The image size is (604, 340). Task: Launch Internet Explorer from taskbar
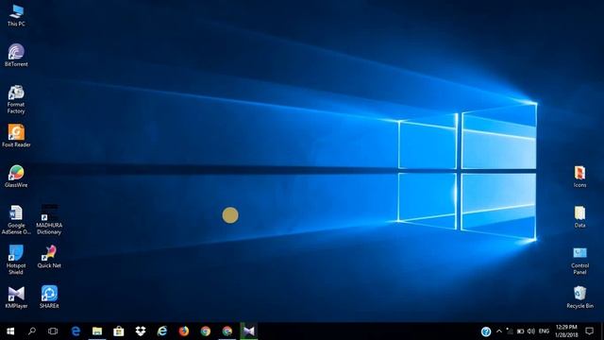coord(162,331)
